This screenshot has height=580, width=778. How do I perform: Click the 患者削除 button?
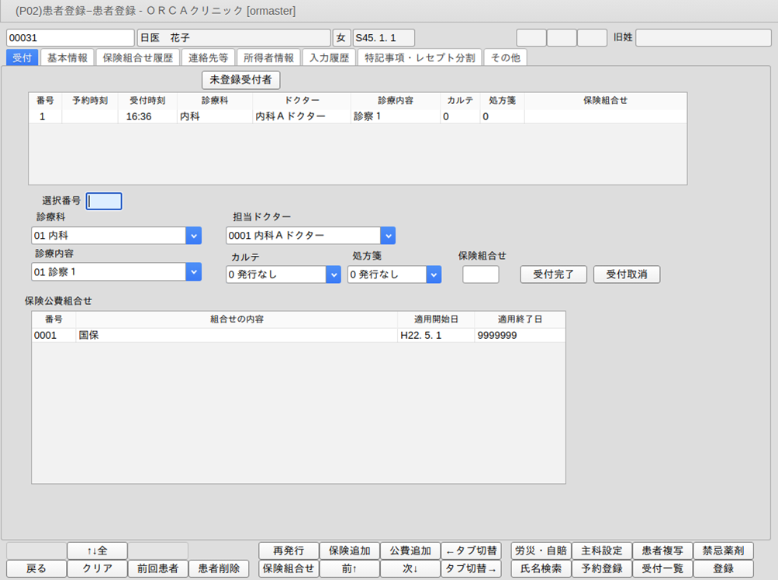coord(219,568)
